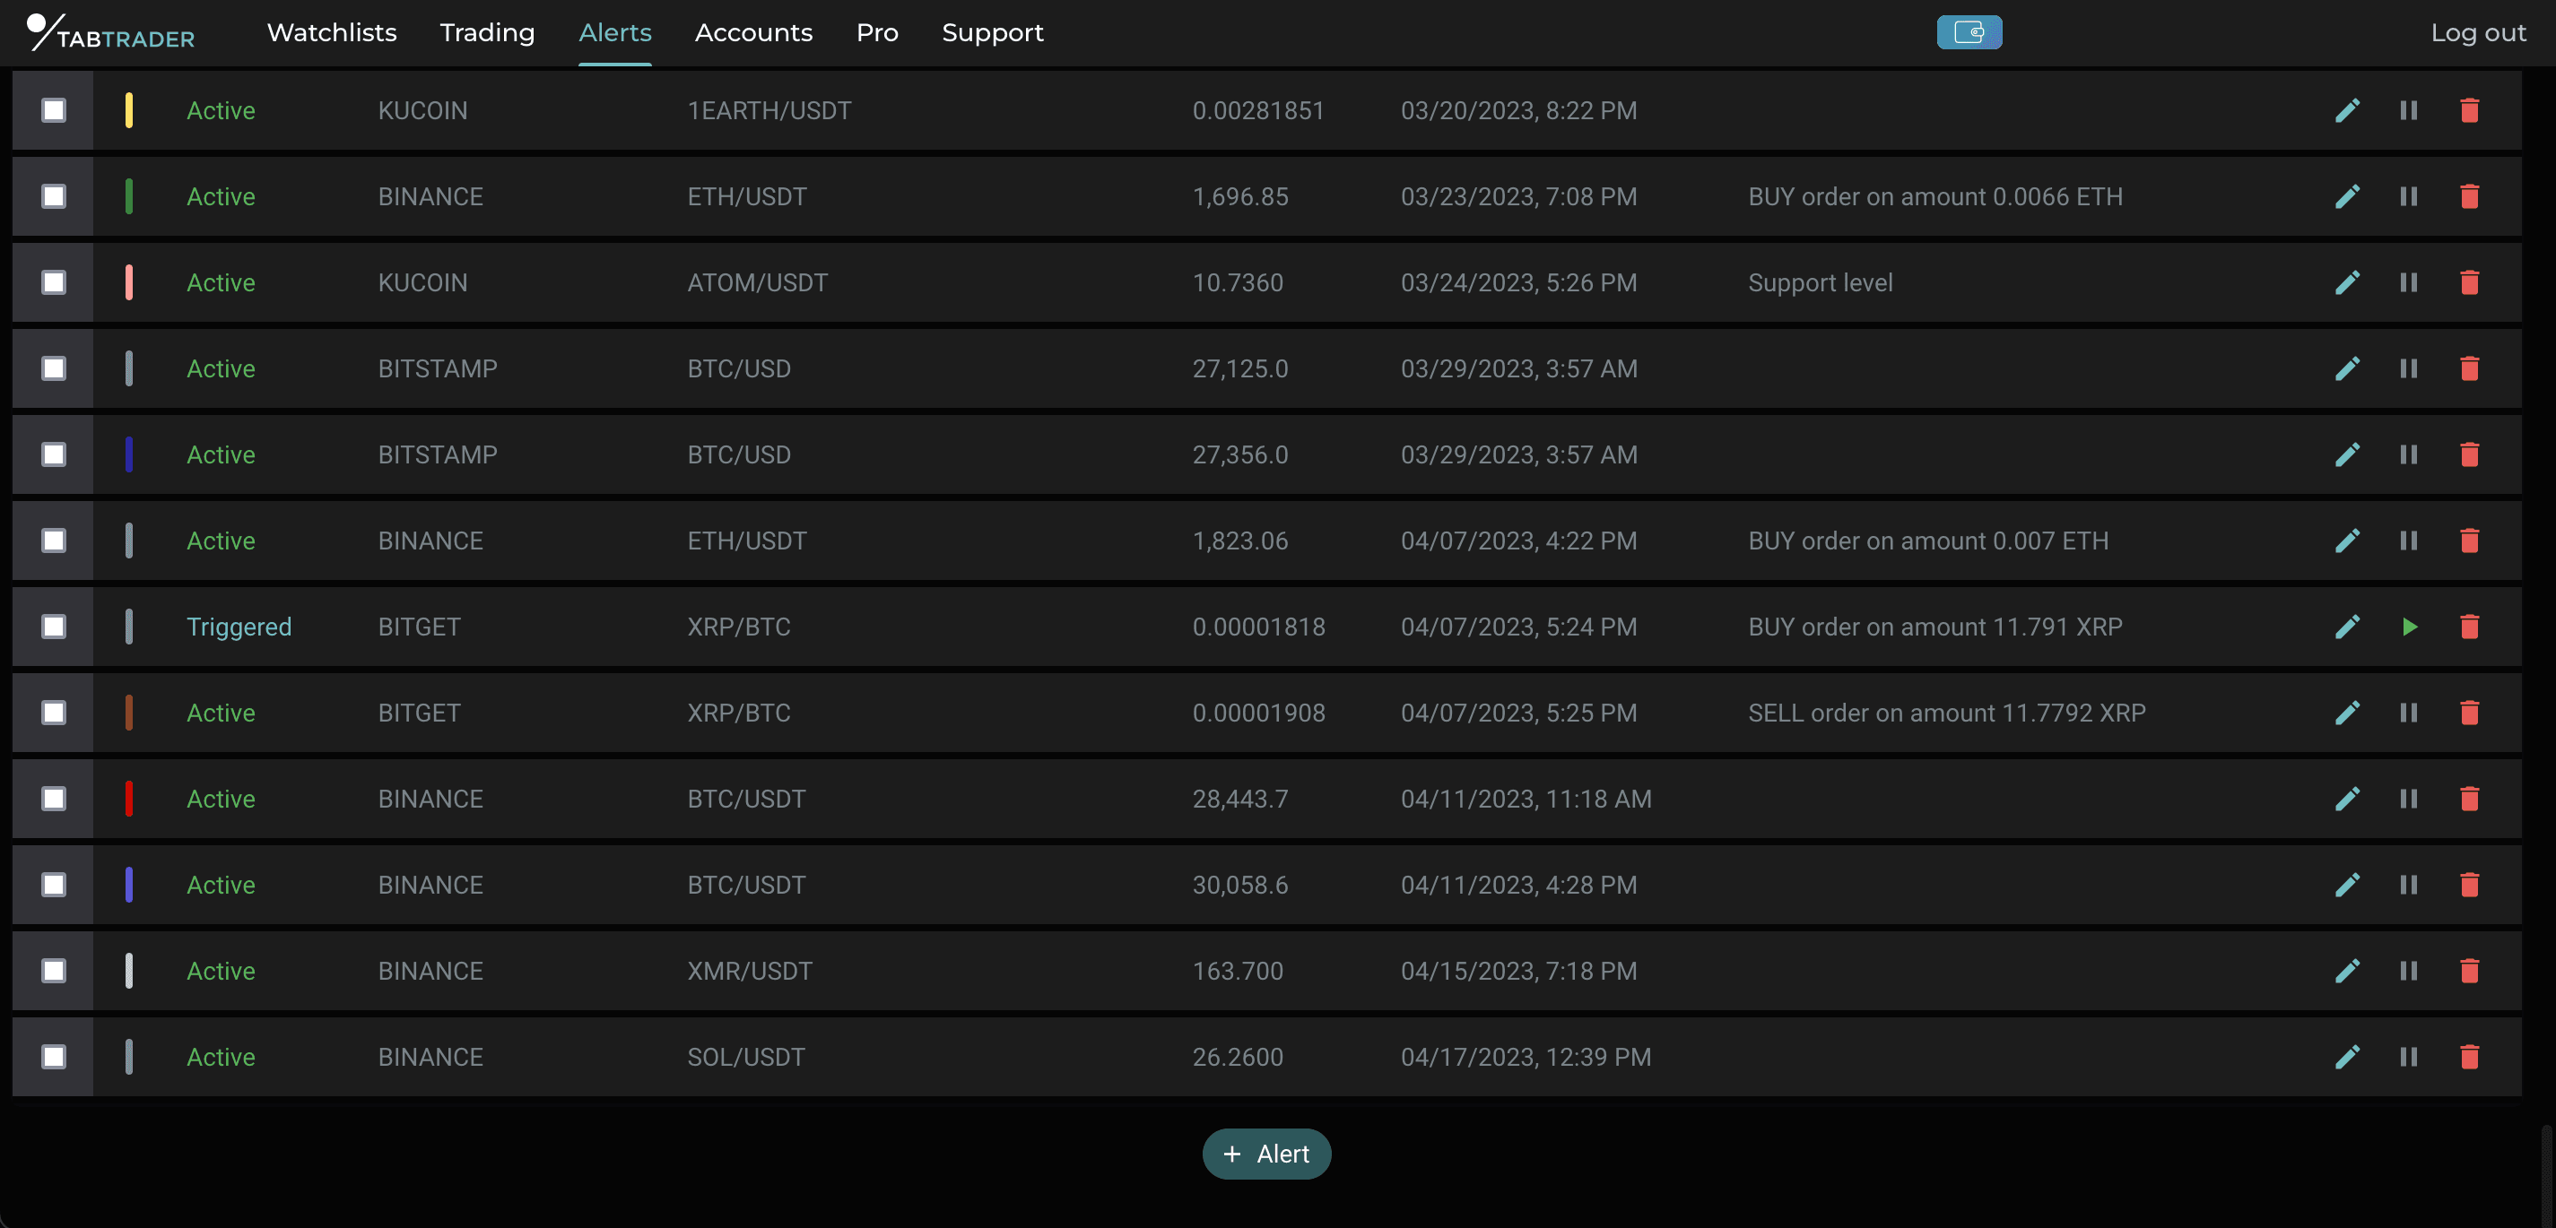Select the BTC/USD 27,125.0 alert checkbox

point(54,369)
